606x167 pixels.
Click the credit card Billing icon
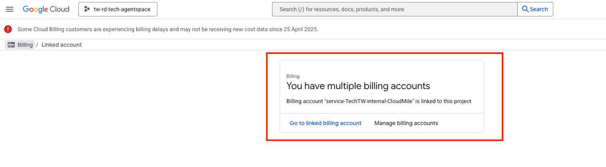[12, 45]
